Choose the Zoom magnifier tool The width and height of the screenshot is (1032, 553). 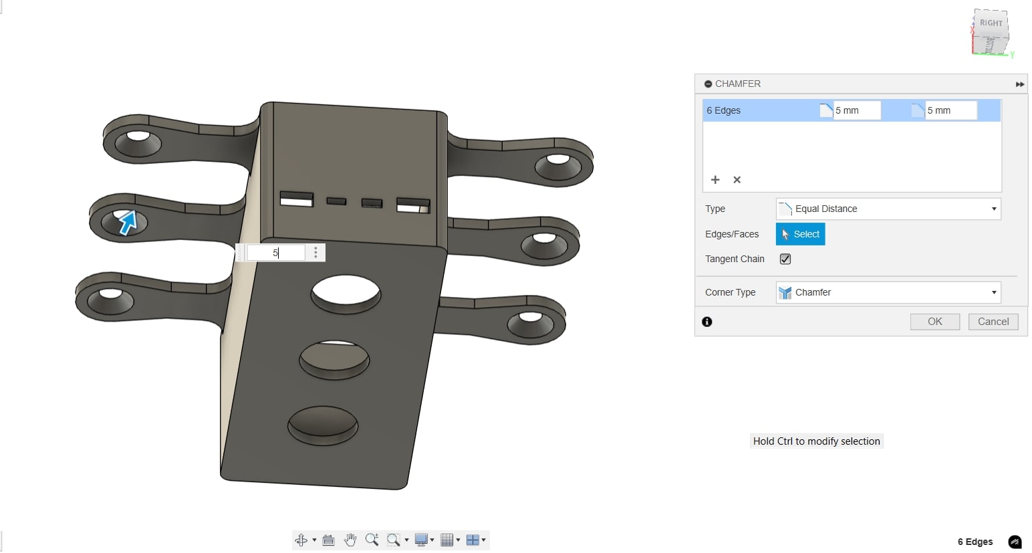point(372,540)
